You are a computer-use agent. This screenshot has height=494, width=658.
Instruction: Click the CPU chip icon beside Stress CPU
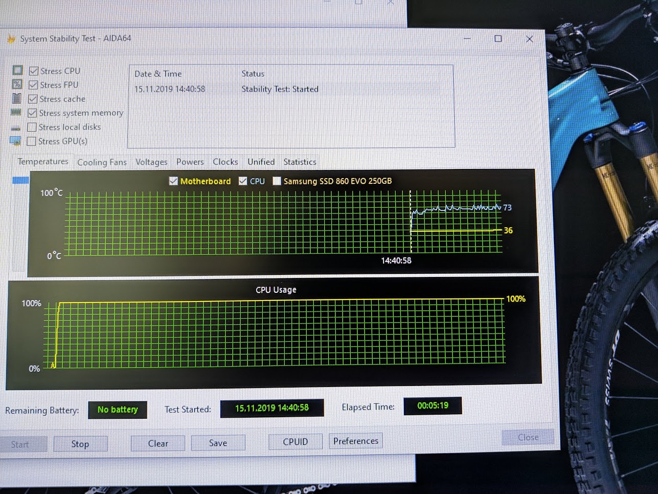[x=18, y=70]
